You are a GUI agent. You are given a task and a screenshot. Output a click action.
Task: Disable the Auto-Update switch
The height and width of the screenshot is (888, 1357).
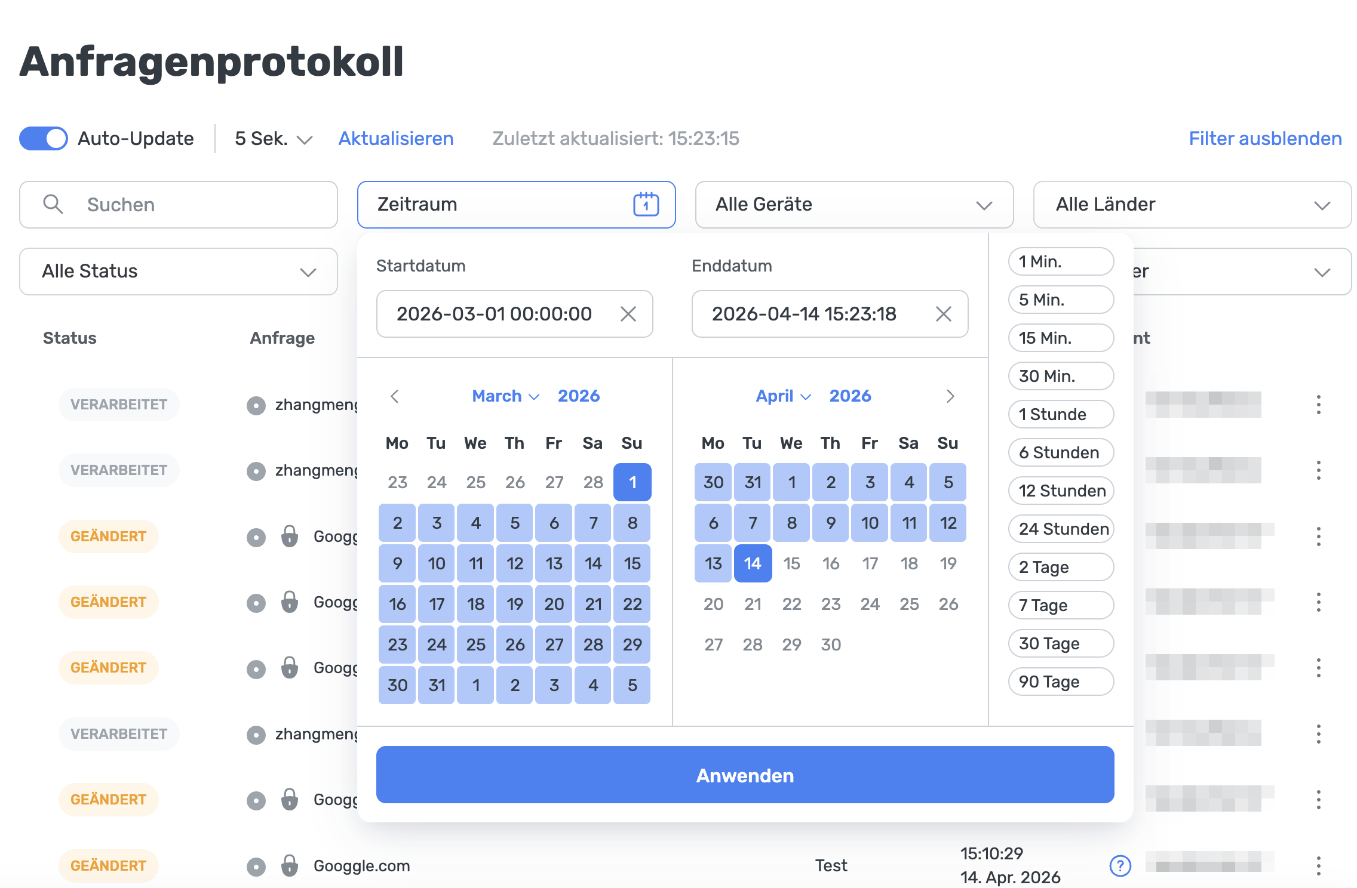[43, 138]
